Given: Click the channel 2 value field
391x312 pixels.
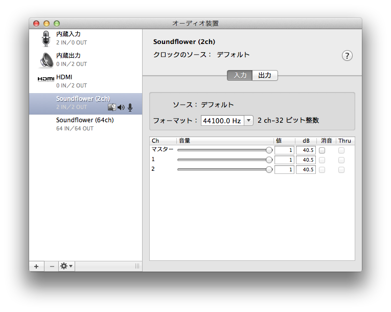Looking at the screenshot, I should 284,170.
